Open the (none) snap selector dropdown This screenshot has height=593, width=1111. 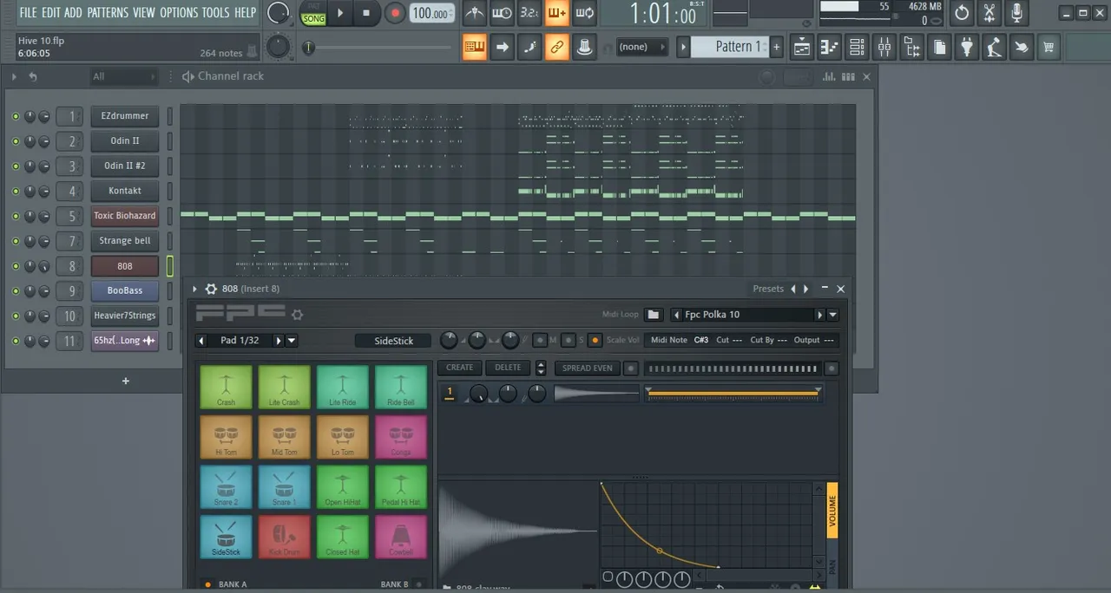pos(641,47)
